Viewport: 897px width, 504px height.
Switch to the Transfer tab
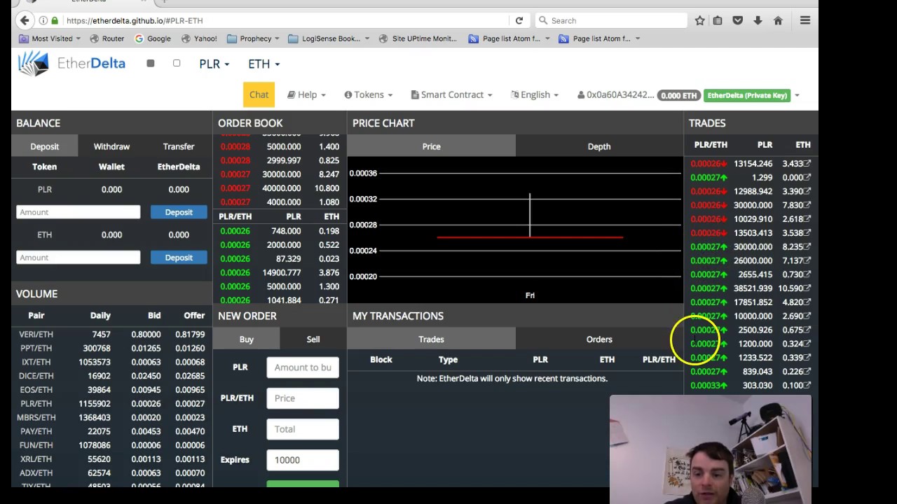coord(179,146)
